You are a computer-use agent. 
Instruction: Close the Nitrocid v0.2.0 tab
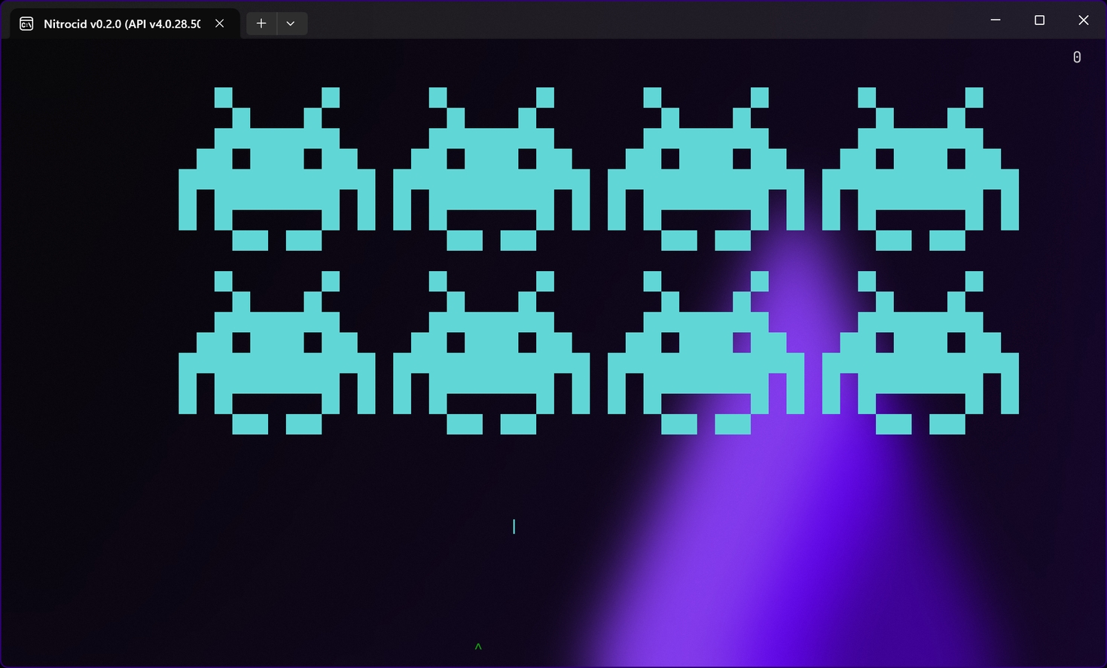click(x=220, y=23)
